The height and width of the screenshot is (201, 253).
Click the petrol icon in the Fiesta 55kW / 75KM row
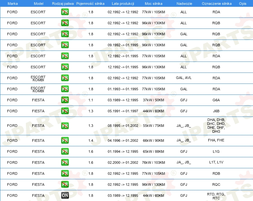65,126
